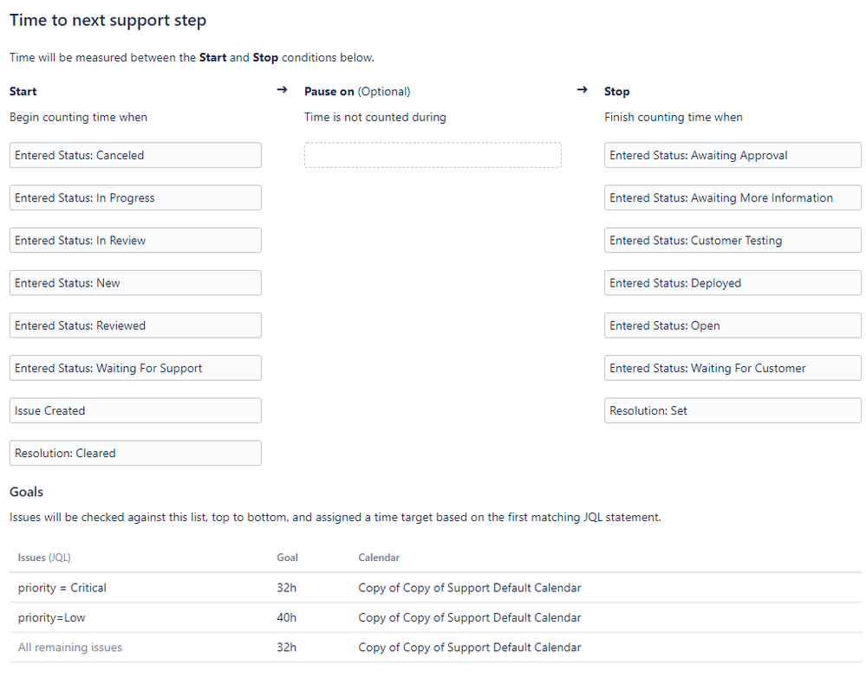Viewport: 866px width, 677px height.
Task: Click the Resolution: Set stop condition
Action: (x=733, y=410)
